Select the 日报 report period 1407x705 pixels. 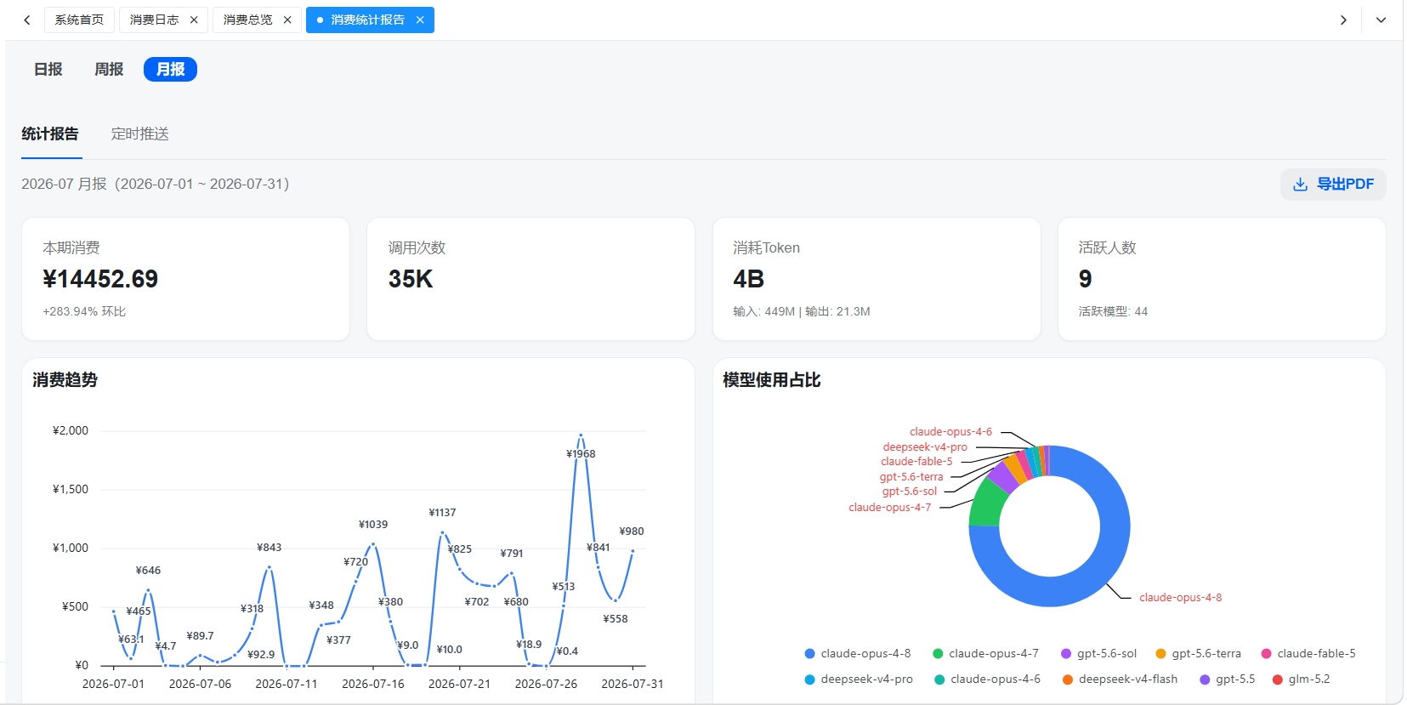(48, 69)
